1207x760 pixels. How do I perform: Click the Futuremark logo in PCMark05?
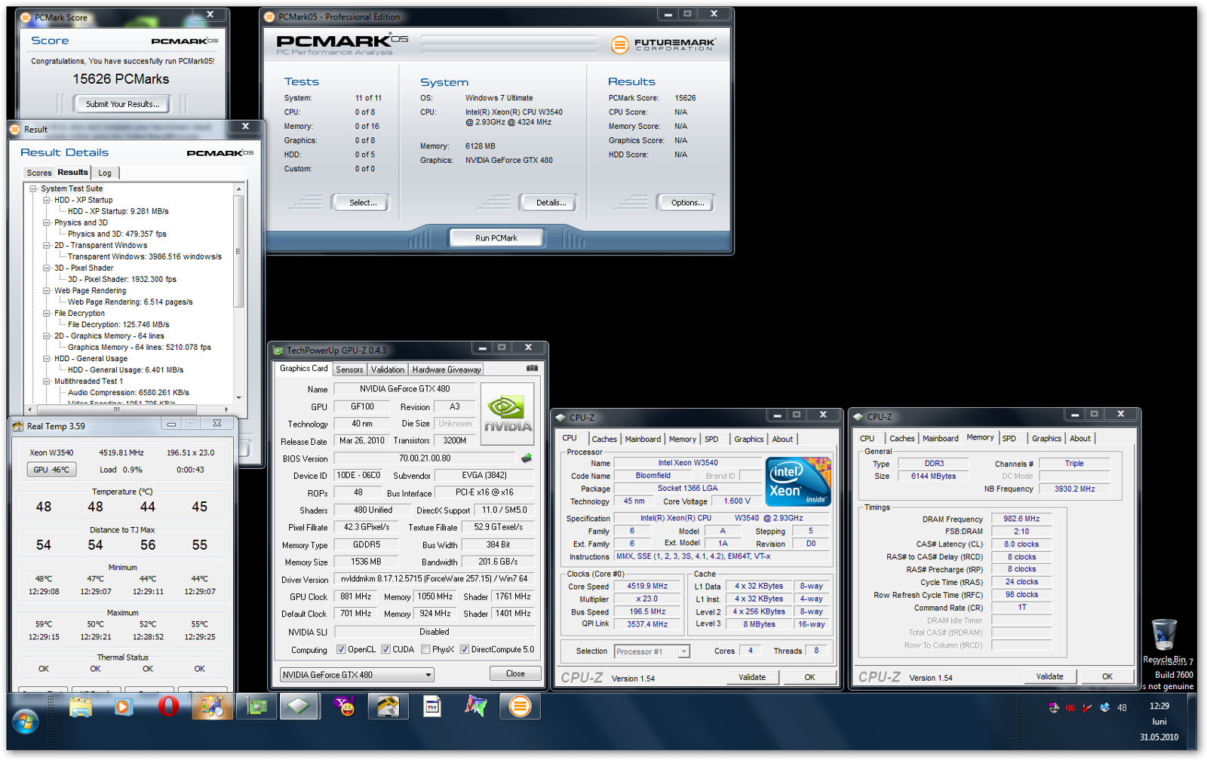tap(663, 44)
